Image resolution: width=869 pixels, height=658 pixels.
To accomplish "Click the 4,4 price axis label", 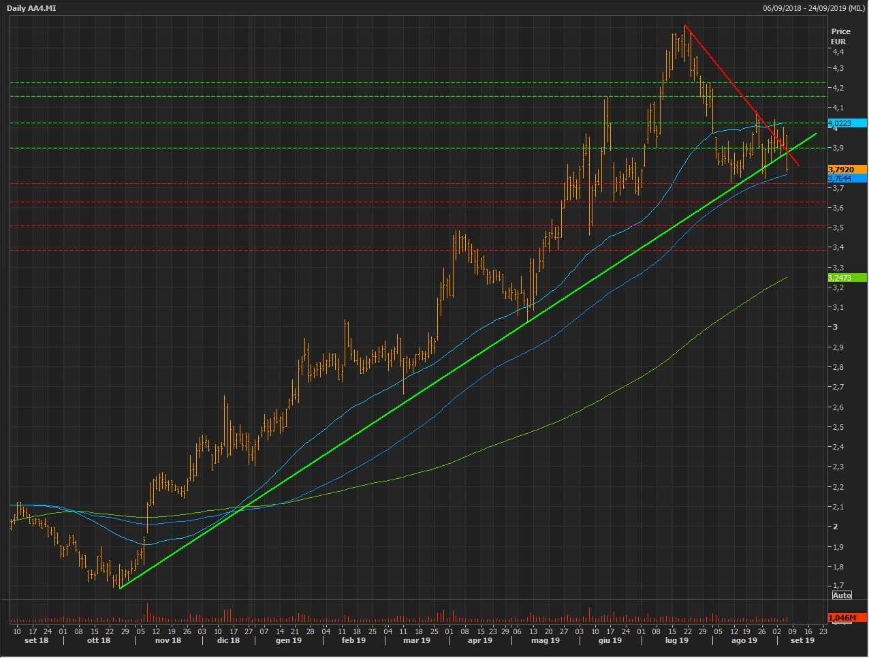I will [838, 52].
